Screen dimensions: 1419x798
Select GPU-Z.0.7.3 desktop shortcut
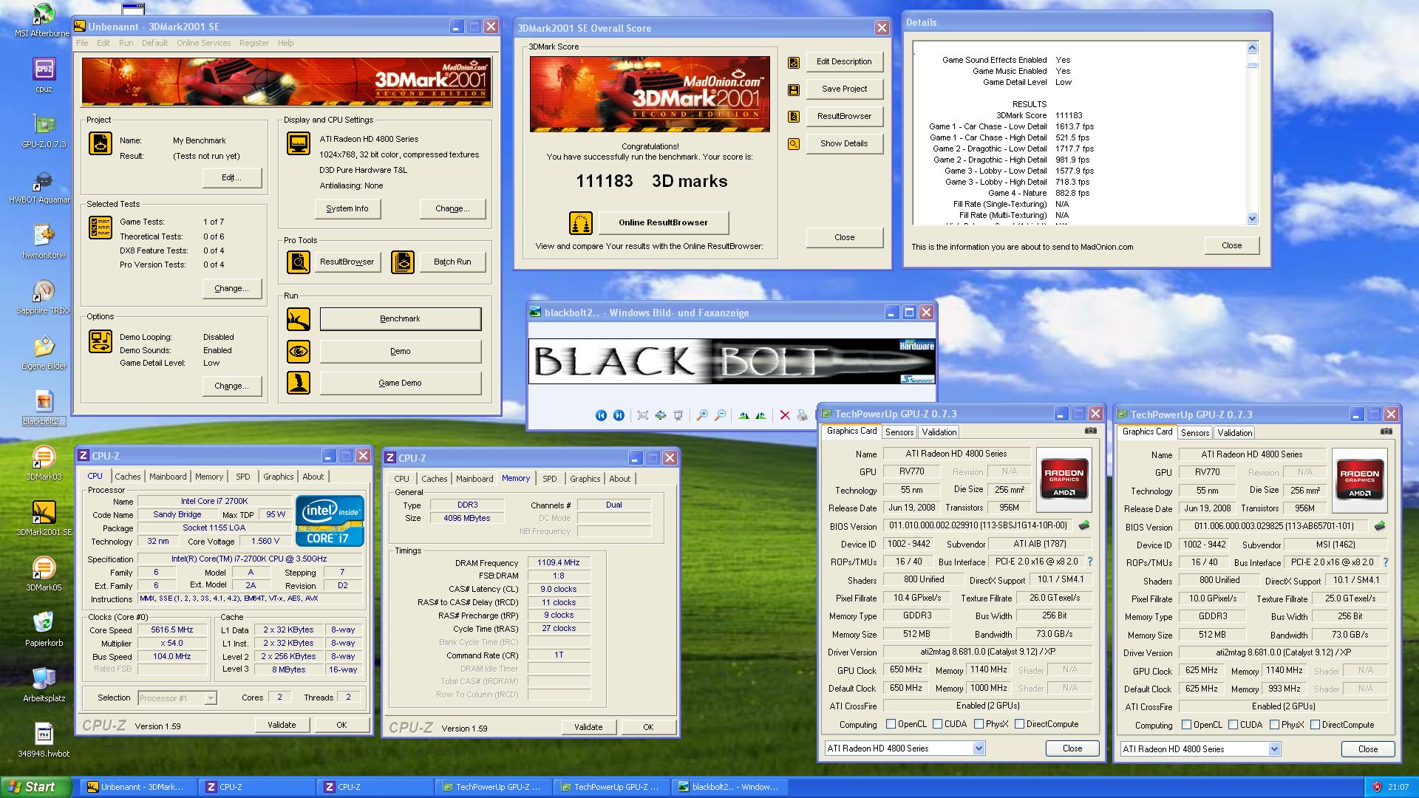[44, 131]
